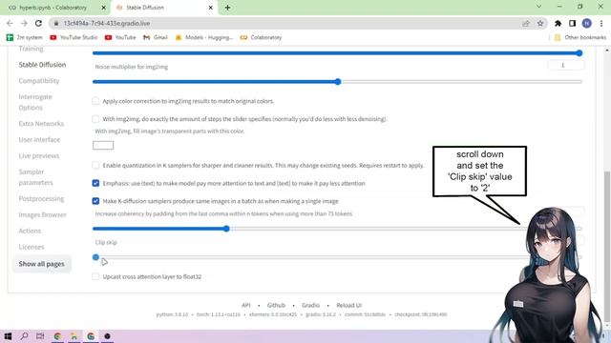Open img2img transparent fill color picker
Image resolution: width=611 pixels, height=343 pixels.
[103, 146]
